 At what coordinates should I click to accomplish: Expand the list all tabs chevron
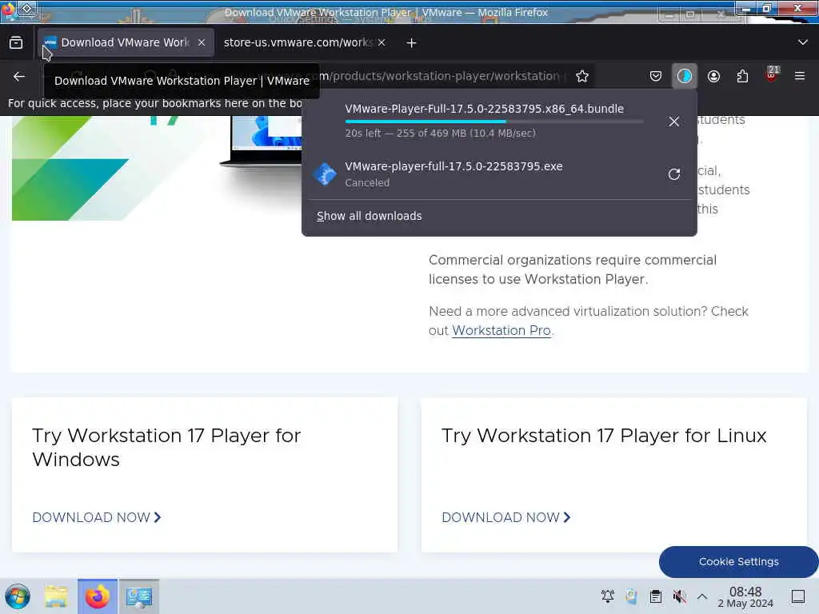pos(803,42)
